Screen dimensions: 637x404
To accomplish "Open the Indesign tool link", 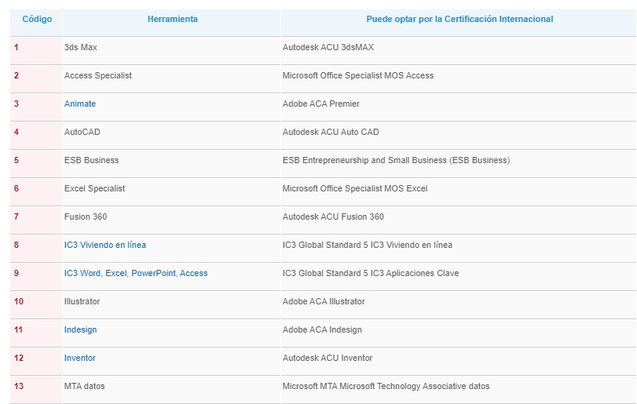I will coord(80,329).
